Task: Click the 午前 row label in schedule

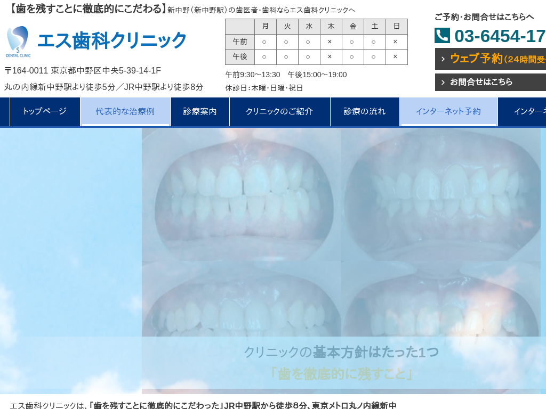Action: point(240,42)
